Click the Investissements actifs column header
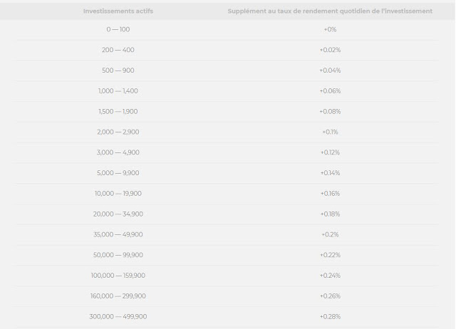The height and width of the screenshot is (329, 456). click(x=118, y=11)
